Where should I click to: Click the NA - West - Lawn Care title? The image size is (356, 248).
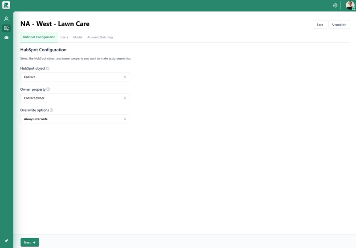55,24
